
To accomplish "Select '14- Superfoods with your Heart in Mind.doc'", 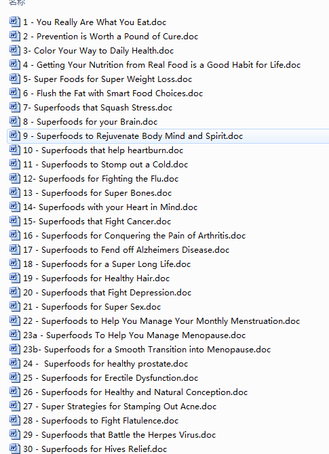I will [110, 207].
